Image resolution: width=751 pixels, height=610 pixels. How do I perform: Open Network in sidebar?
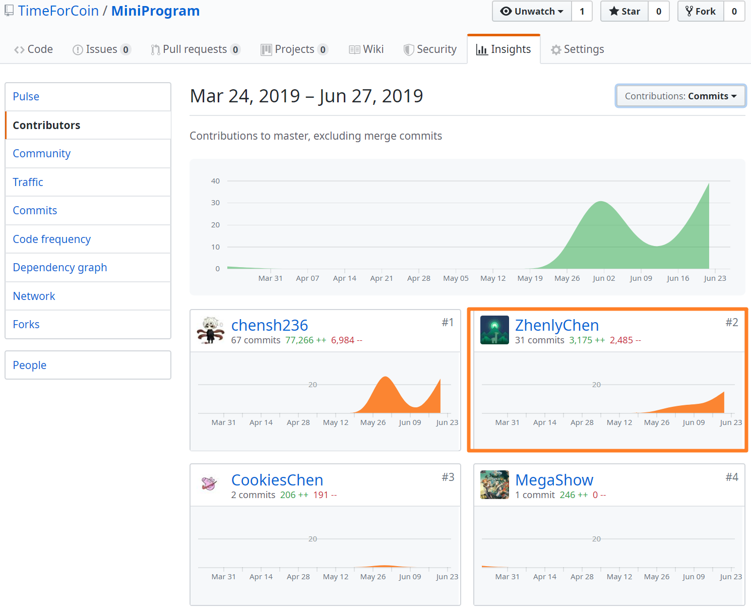point(88,296)
